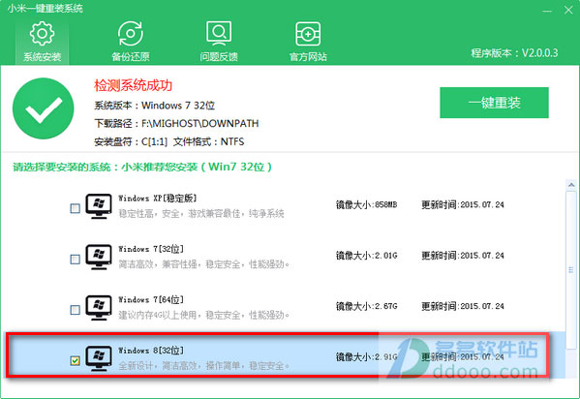Open the 问题反馈 feedback icon
The width and height of the screenshot is (580, 399).
coord(219,42)
